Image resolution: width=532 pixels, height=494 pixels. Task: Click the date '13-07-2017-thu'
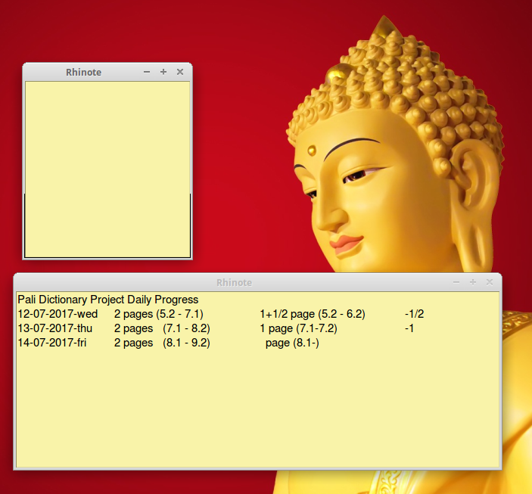(x=55, y=328)
